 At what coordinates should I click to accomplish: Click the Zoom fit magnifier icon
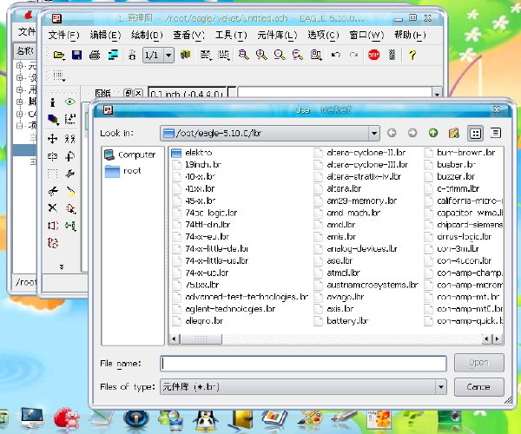pos(243,55)
